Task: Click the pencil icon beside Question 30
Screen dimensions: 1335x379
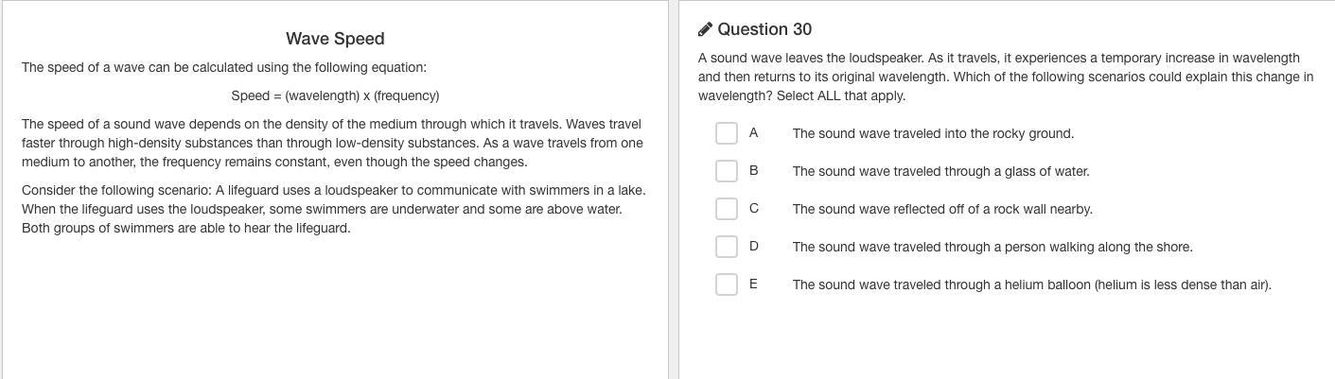Action: [705, 29]
